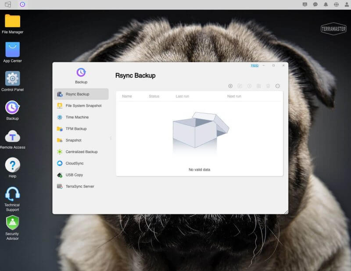This screenshot has width=351, height=271.
Task: Click the delete trash can icon
Action: pyautogui.click(x=268, y=86)
